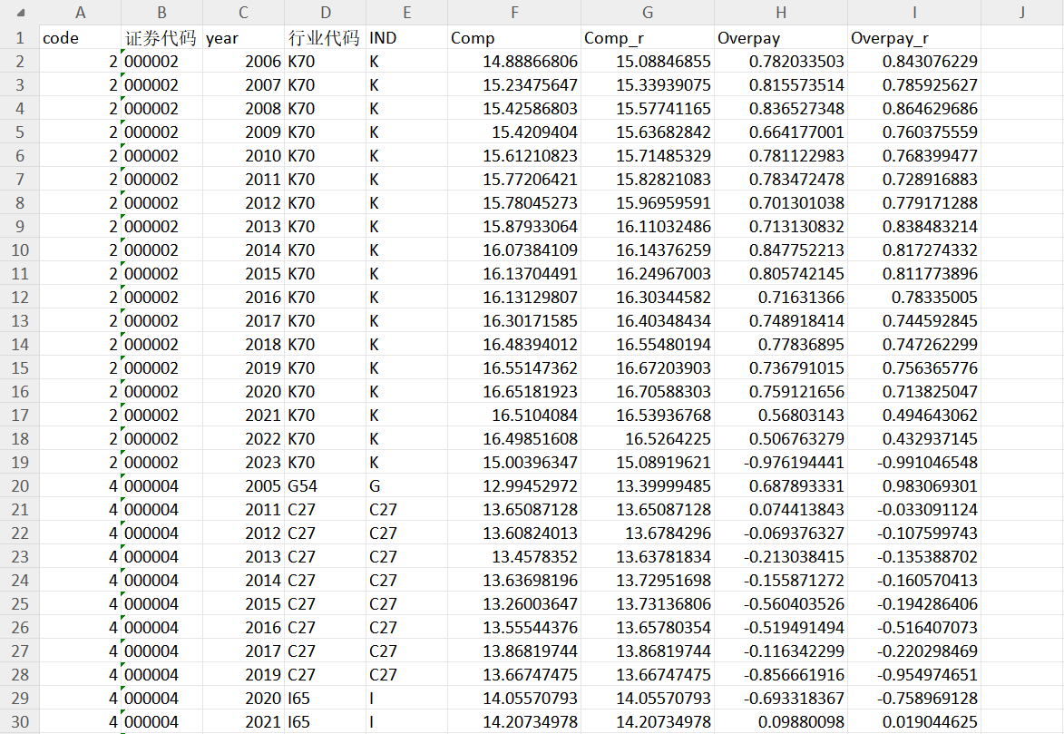
Task: Click the '证券代码' header cell
Action: point(161,38)
